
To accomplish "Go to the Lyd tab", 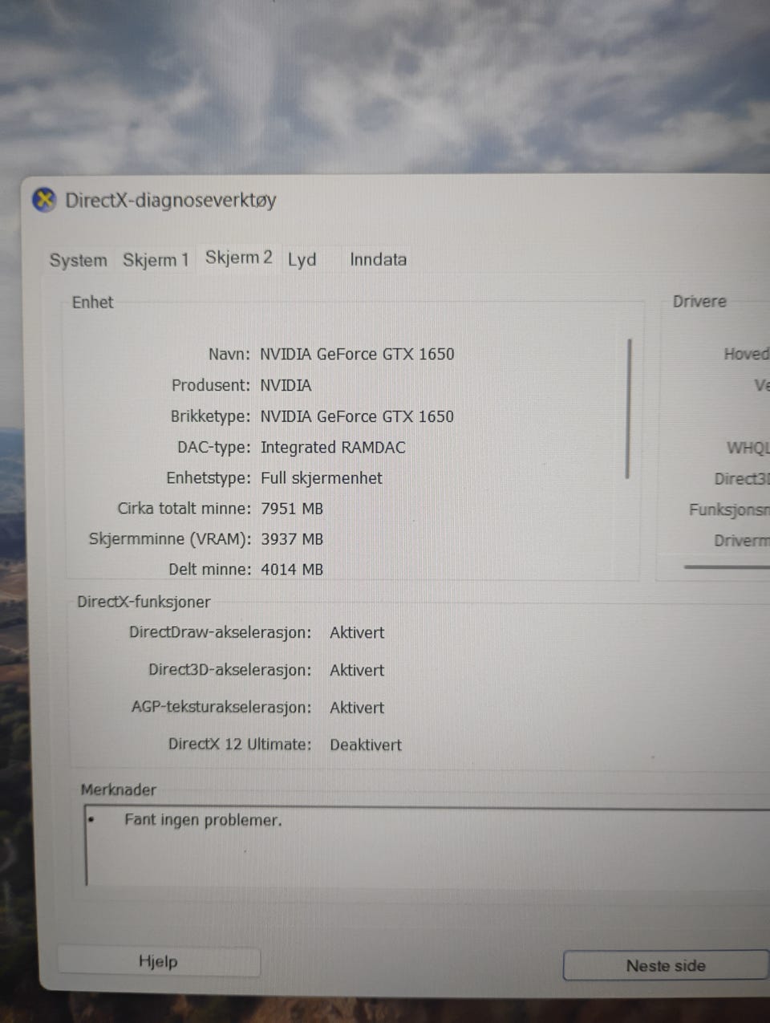I will (302, 259).
